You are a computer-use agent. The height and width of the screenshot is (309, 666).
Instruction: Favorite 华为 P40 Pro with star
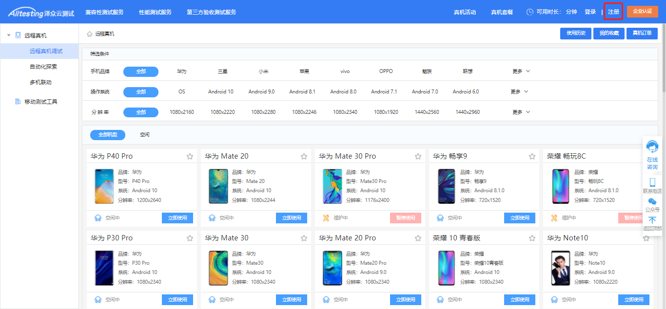coord(190,156)
